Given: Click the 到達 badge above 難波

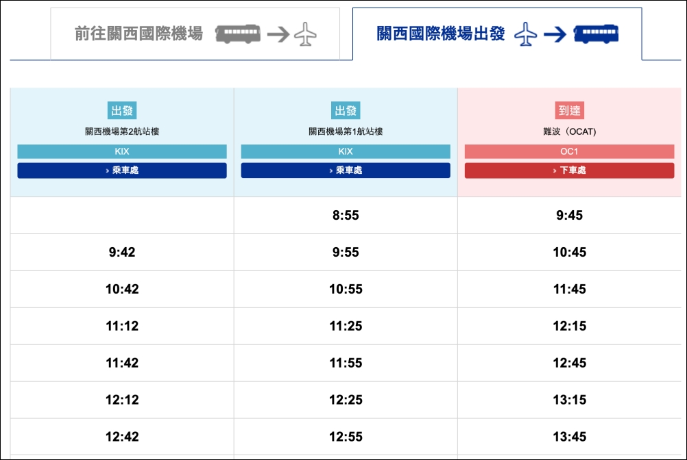Looking at the screenshot, I should (x=570, y=111).
